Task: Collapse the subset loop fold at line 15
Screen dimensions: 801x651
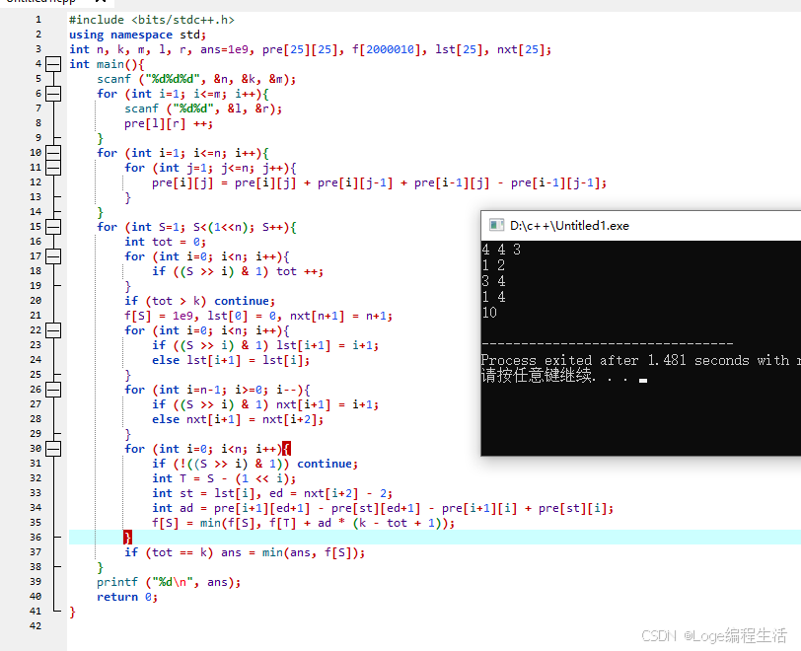Action: (x=53, y=226)
